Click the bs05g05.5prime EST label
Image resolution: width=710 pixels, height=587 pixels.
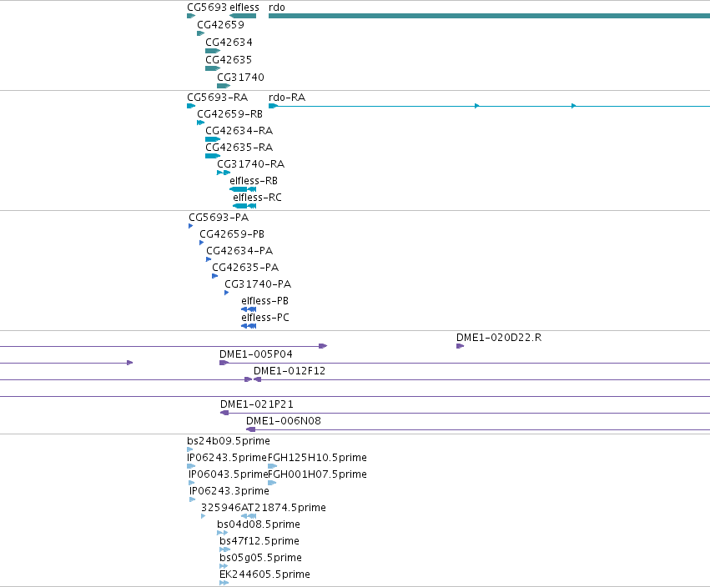coord(261,558)
